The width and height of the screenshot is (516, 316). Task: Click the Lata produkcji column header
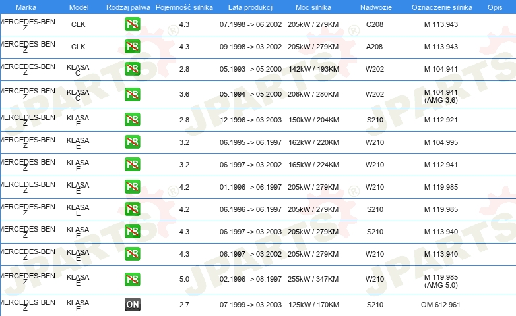(251, 7)
